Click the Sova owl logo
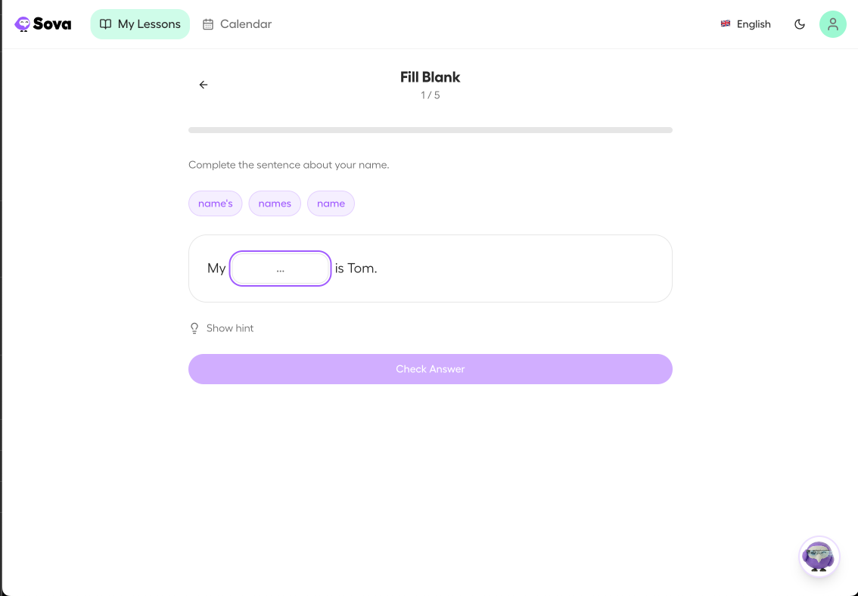 tap(22, 23)
